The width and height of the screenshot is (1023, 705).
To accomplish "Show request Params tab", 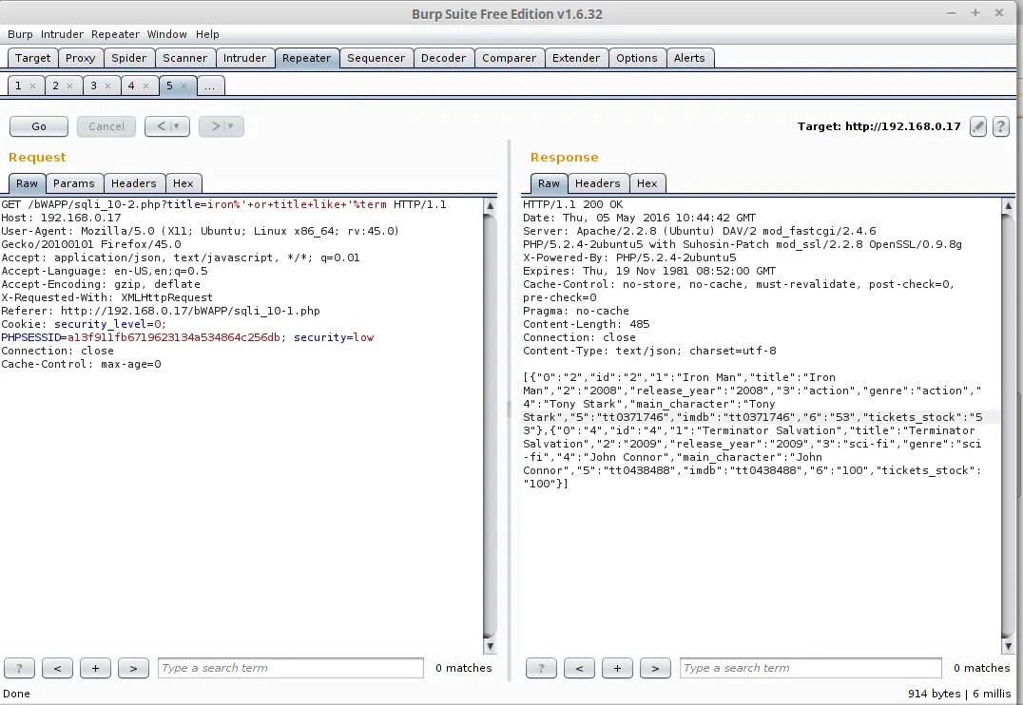I will click(x=74, y=184).
